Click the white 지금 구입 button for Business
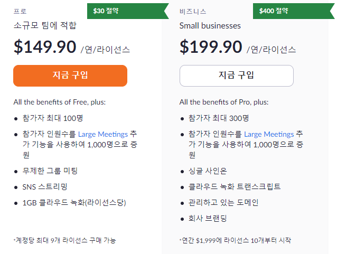 tap(236, 76)
